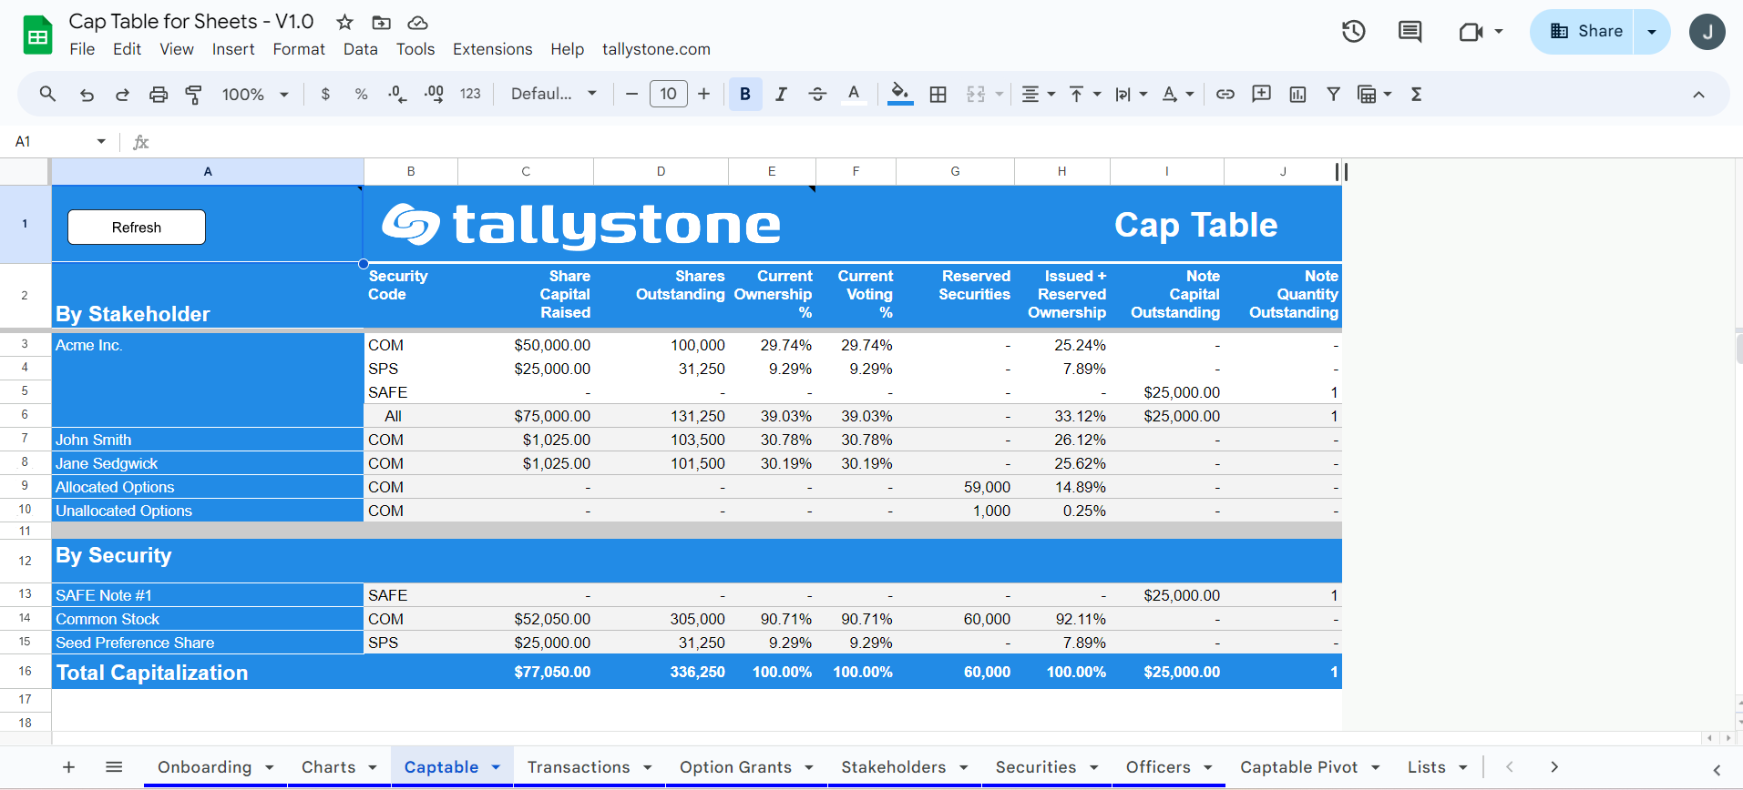The image size is (1743, 790).
Task: Format as percent
Action: click(362, 94)
